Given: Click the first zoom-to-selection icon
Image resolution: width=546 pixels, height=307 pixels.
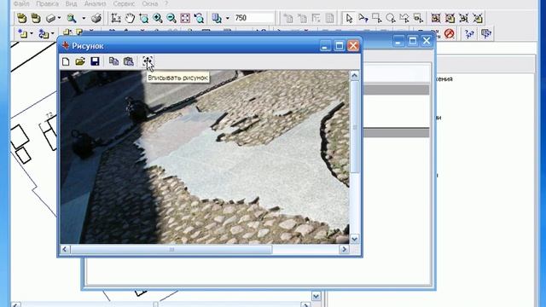Looking at the screenshot, I should (x=436, y=18).
